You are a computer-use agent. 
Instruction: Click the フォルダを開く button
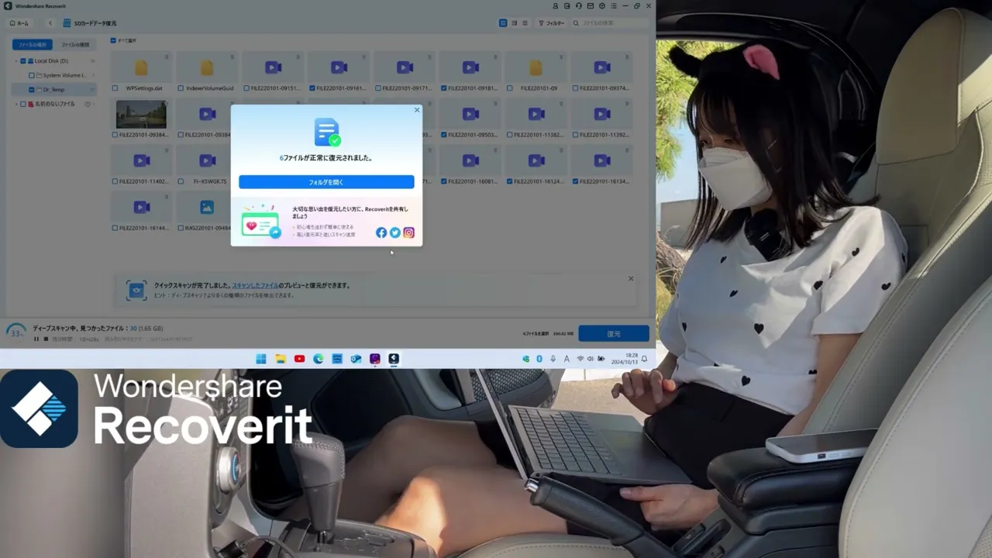pyautogui.click(x=326, y=182)
